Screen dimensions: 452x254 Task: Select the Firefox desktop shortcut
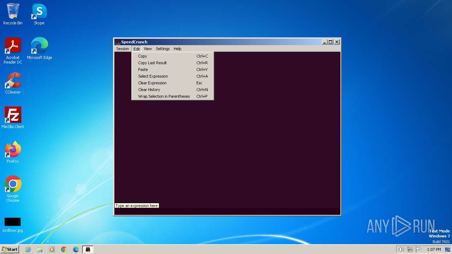click(x=13, y=152)
